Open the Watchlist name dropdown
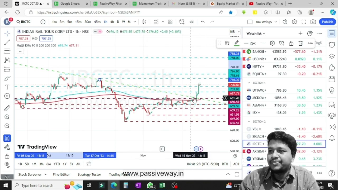Viewport: 338px width, 190px height. [x=256, y=34]
